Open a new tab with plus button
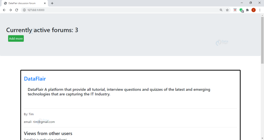The height and width of the screenshot is (140, 264). tap(52, 3)
